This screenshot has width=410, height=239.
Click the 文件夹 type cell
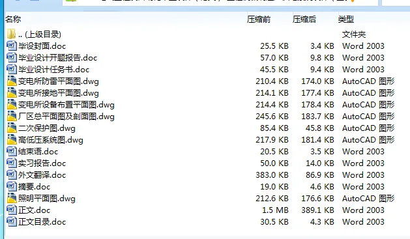(x=354, y=35)
